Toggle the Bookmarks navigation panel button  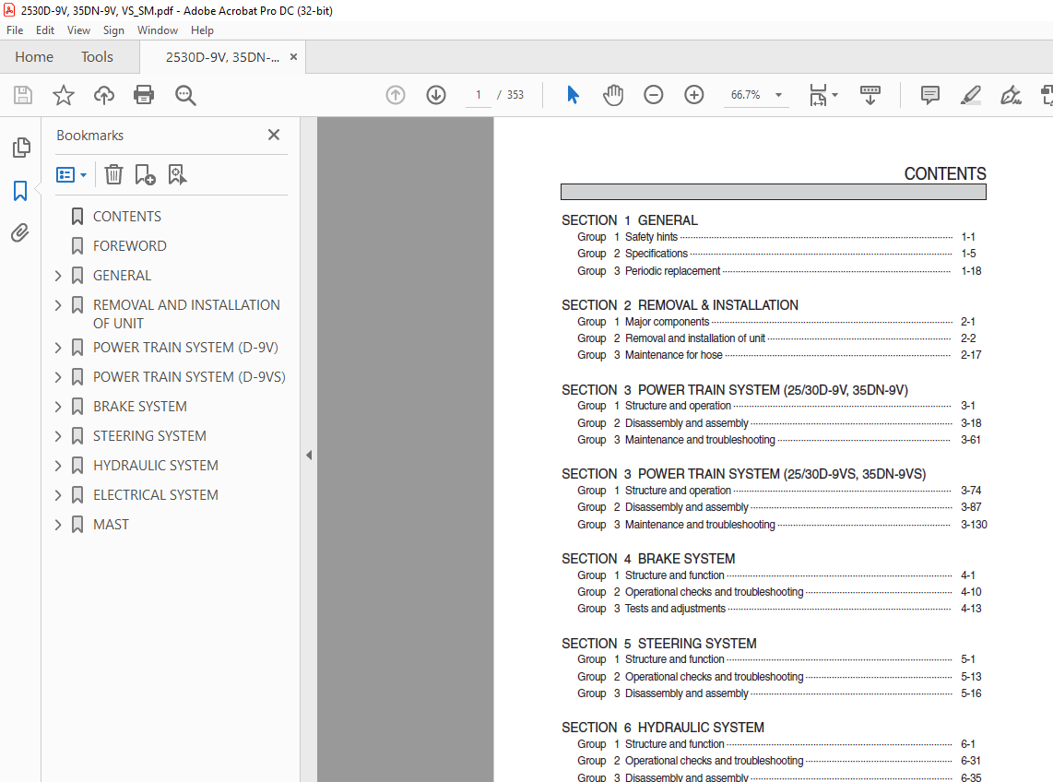pyautogui.click(x=20, y=191)
